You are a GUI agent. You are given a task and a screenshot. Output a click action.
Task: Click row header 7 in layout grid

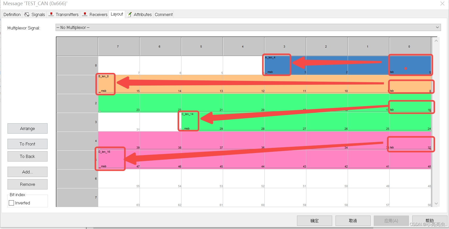(x=77, y=197)
